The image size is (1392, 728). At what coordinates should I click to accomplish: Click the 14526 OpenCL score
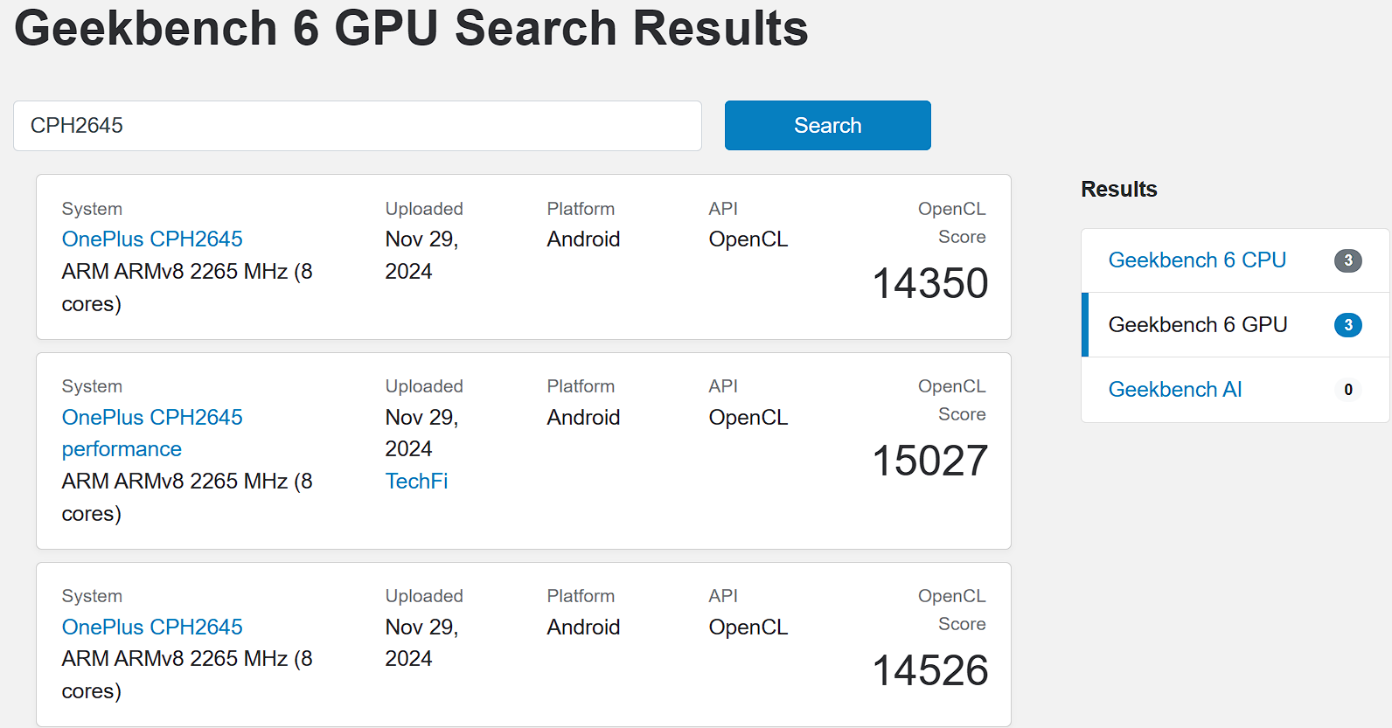pyautogui.click(x=930, y=671)
